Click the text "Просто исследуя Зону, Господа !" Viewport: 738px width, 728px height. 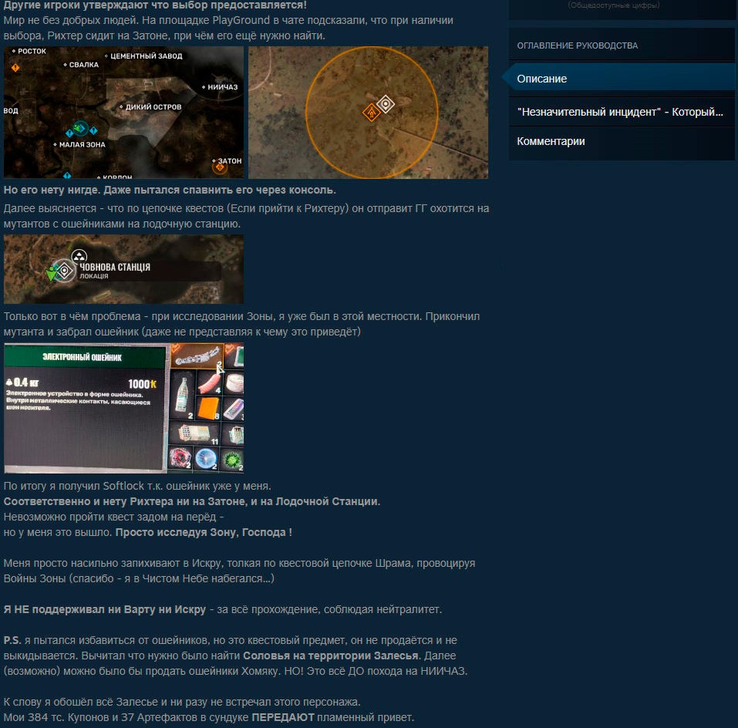[x=204, y=532]
